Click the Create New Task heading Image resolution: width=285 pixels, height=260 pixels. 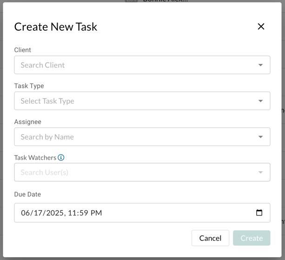click(x=56, y=27)
